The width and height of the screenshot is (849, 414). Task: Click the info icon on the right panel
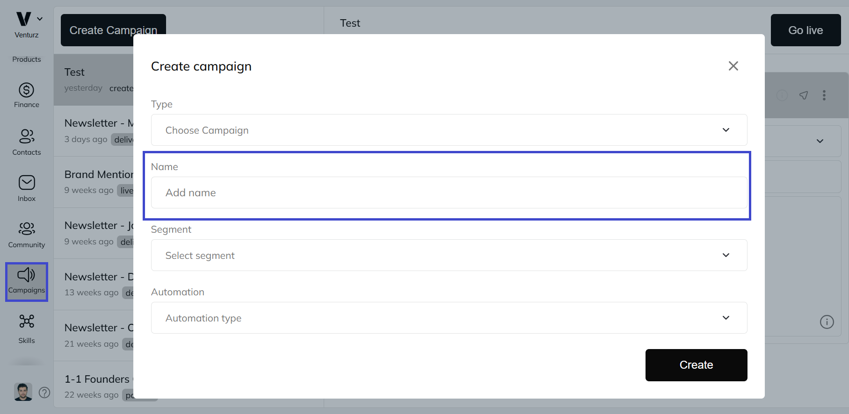click(827, 322)
